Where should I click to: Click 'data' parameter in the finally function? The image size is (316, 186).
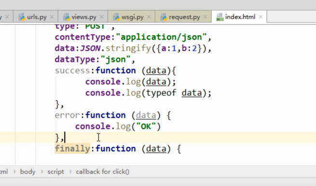[x=156, y=149]
